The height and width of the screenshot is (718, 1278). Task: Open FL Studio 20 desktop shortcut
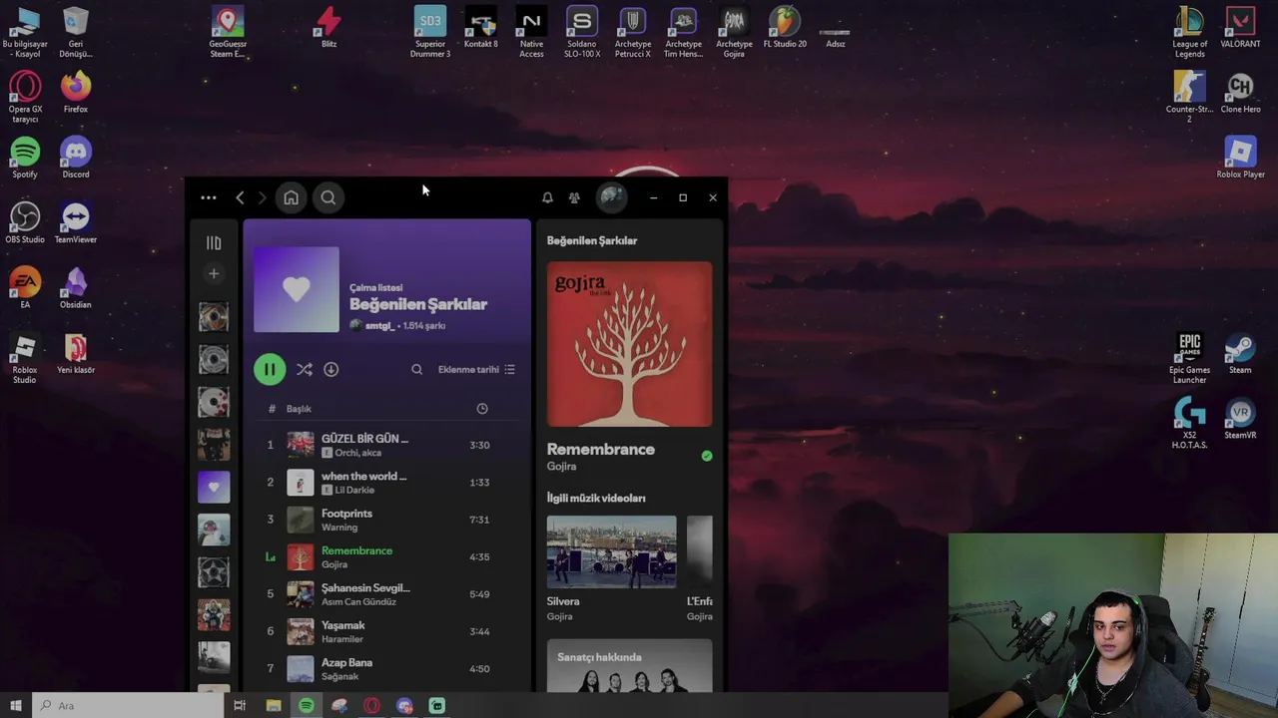point(785,28)
